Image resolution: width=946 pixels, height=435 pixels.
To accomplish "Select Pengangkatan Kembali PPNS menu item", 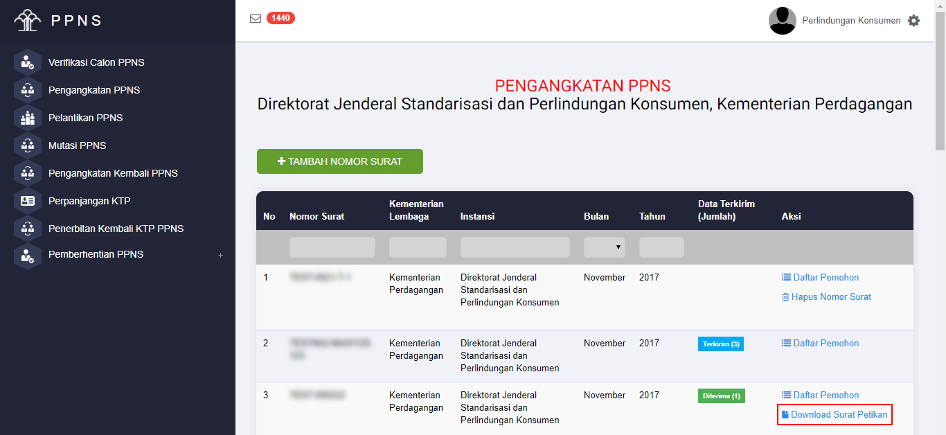I will [x=113, y=173].
